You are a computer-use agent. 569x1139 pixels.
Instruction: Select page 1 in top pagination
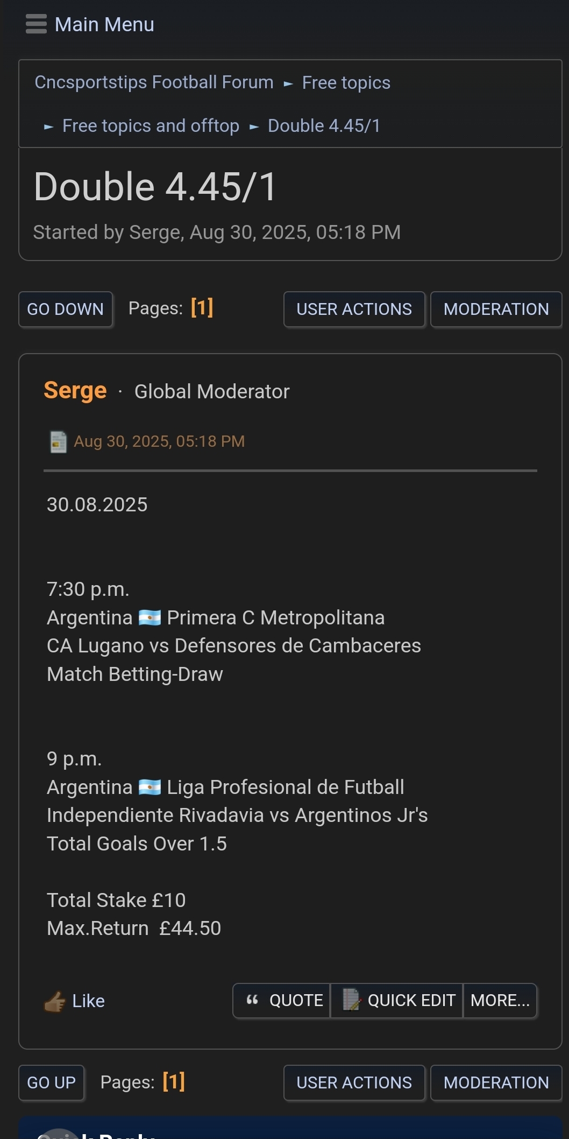(x=202, y=308)
